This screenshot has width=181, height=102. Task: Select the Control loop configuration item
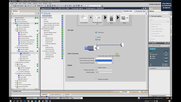tap(47, 59)
